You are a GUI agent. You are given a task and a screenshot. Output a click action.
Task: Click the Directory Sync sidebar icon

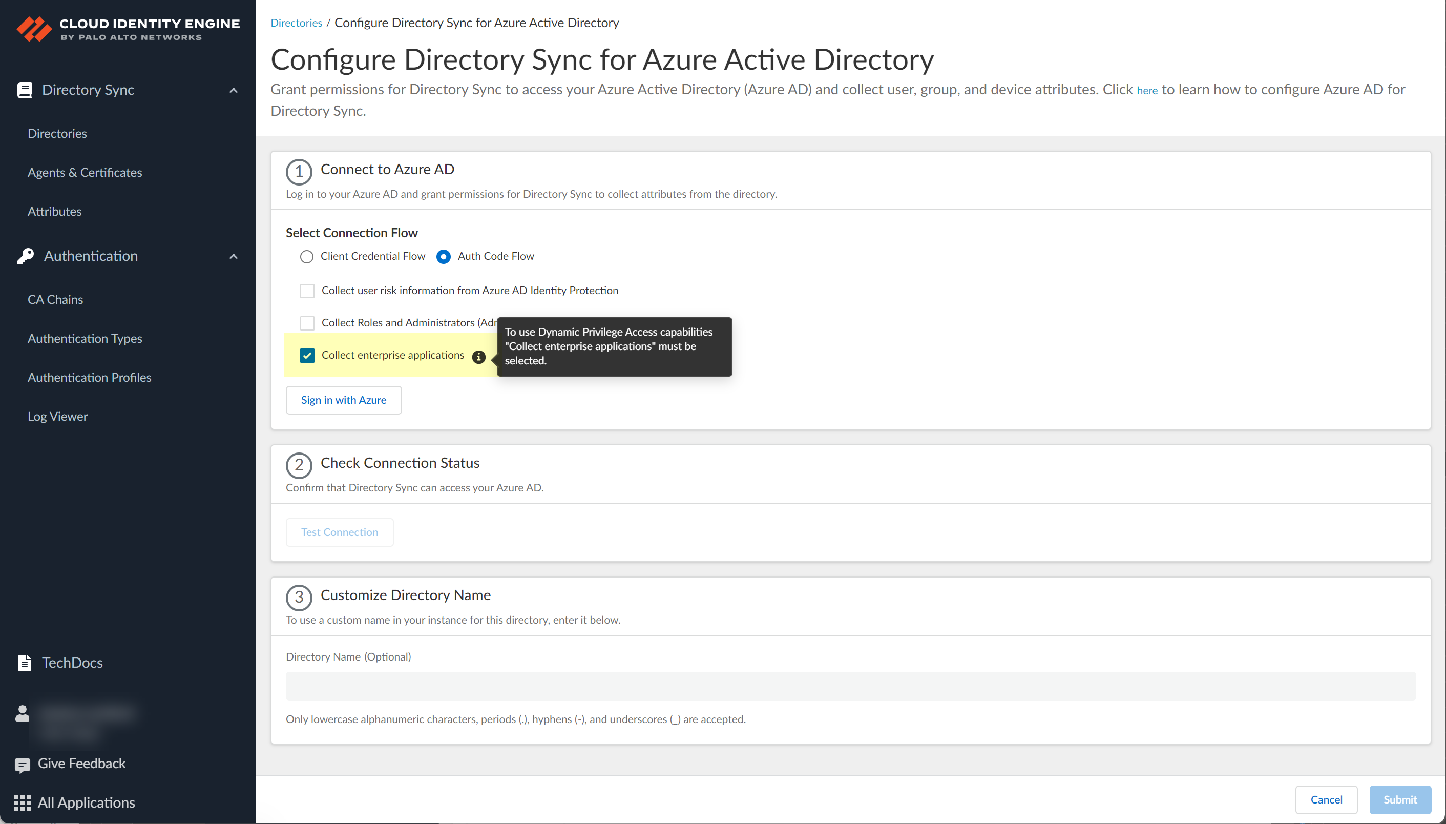[24, 89]
